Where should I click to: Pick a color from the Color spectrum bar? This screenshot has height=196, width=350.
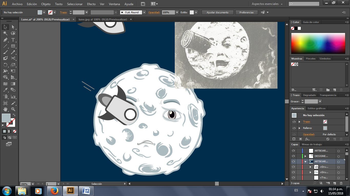[x=318, y=43]
